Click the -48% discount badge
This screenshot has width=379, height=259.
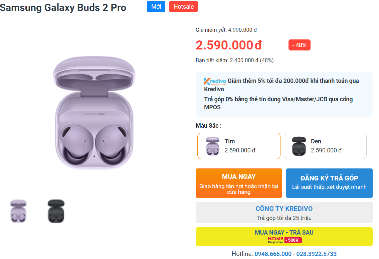coord(299,45)
